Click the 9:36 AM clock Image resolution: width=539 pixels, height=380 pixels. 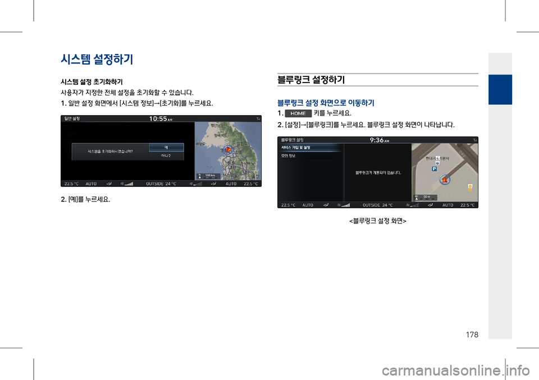coord(380,140)
